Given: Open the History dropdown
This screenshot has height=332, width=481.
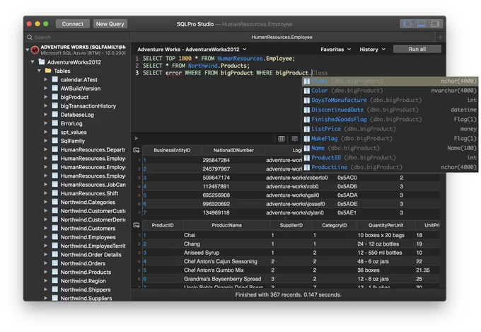Looking at the screenshot, I should pos(372,50).
